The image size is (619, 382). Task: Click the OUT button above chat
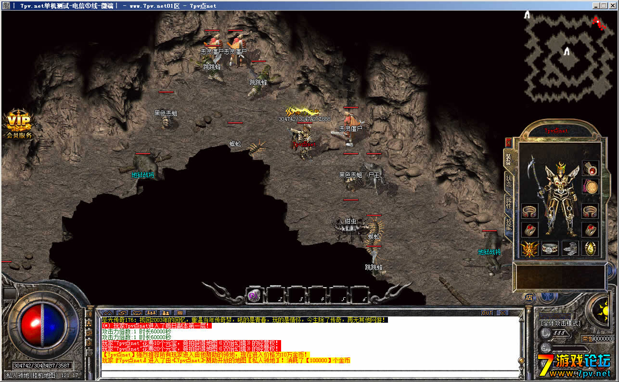click(x=487, y=313)
